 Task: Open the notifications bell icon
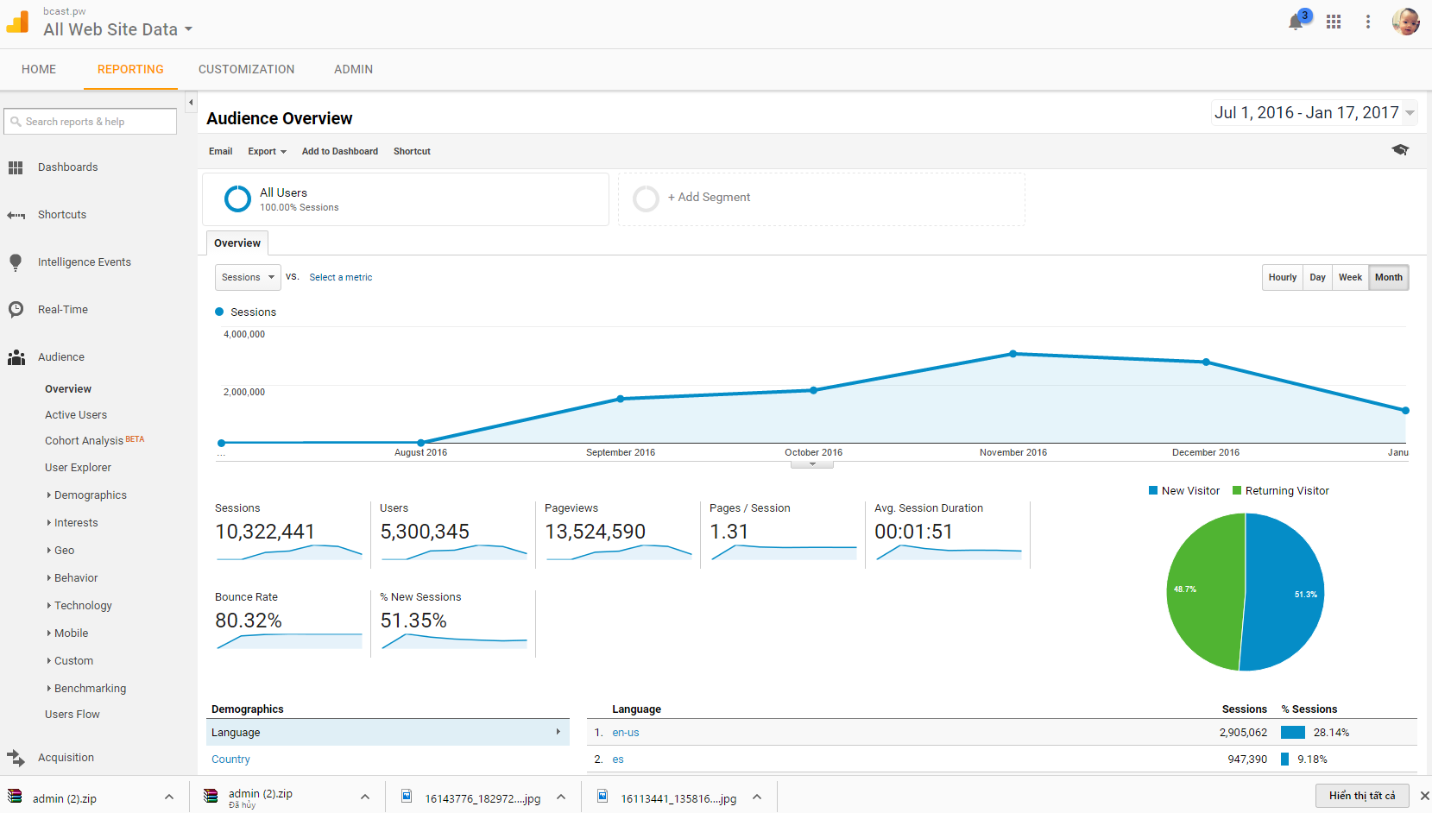pyautogui.click(x=1296, y=22)
